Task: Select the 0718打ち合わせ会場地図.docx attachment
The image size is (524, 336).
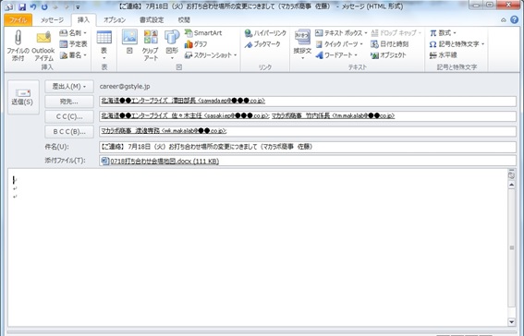Action: coord(161,162)
